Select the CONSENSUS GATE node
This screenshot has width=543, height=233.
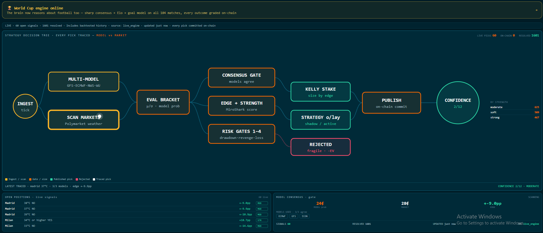click(241, 78)
